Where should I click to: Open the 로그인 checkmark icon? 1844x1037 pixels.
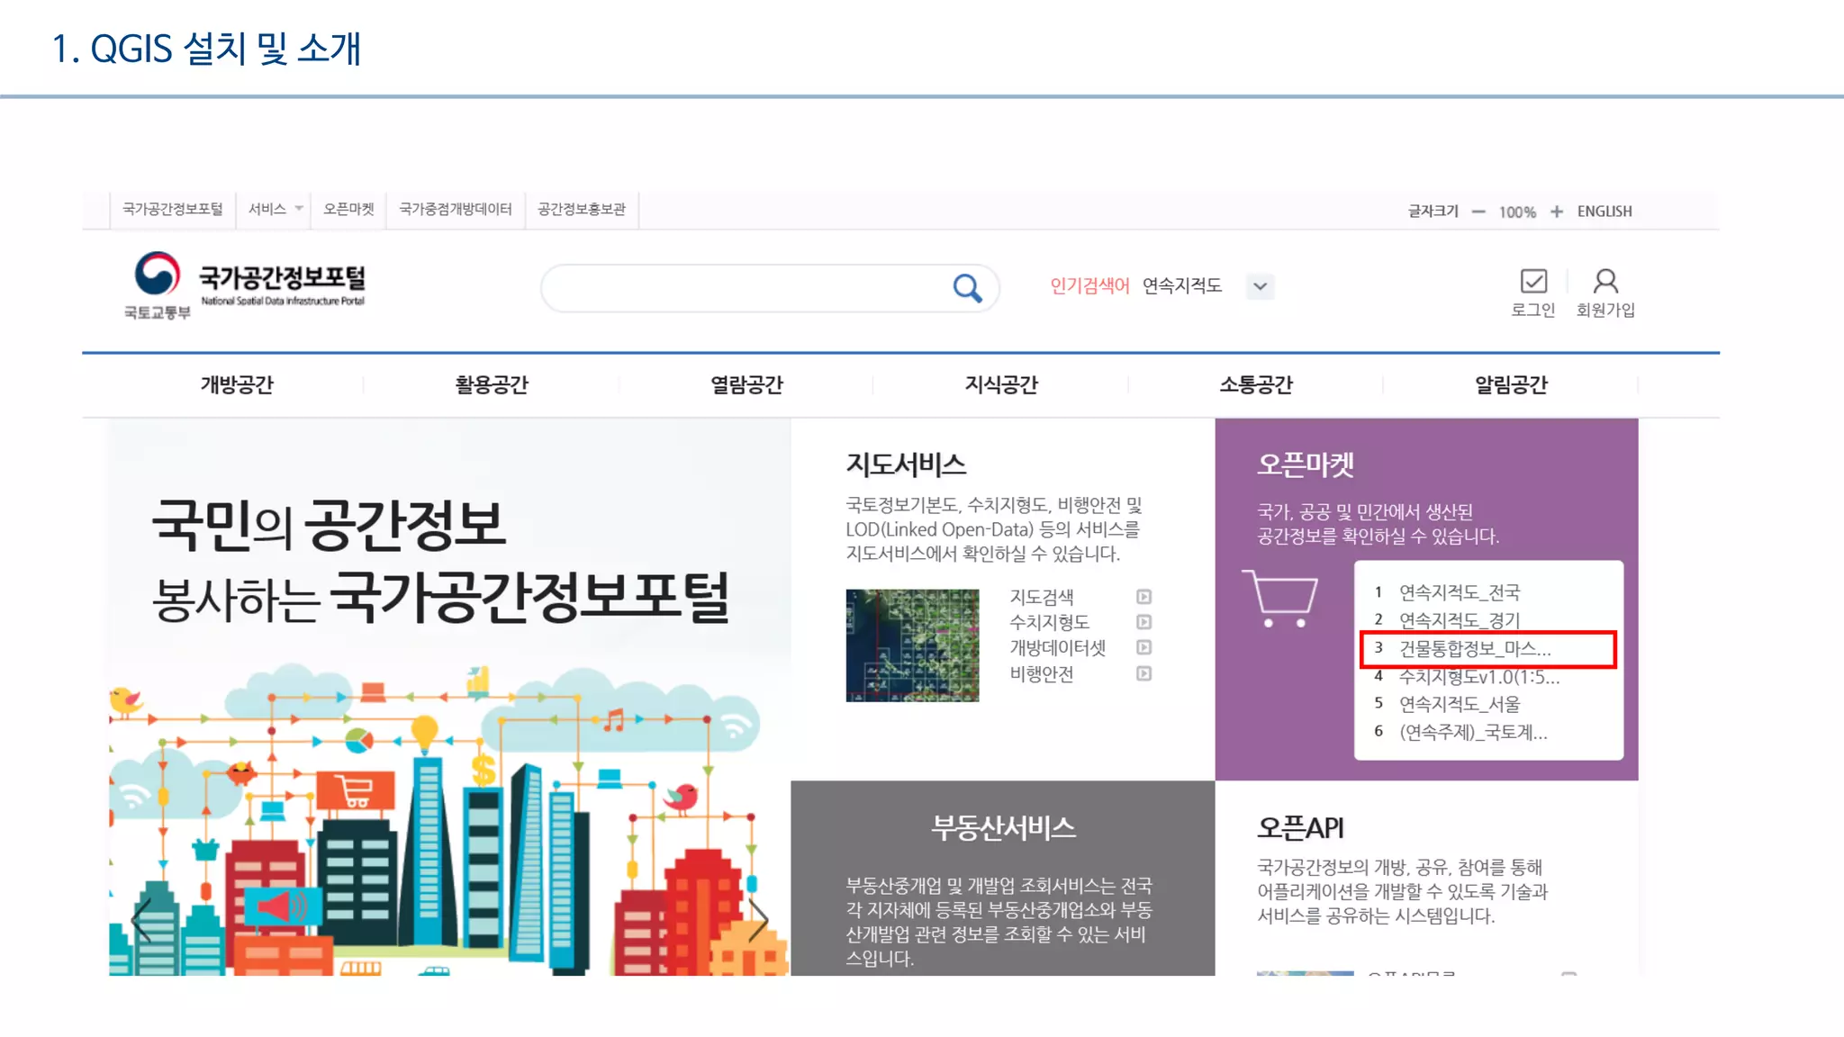(1533, 282)
